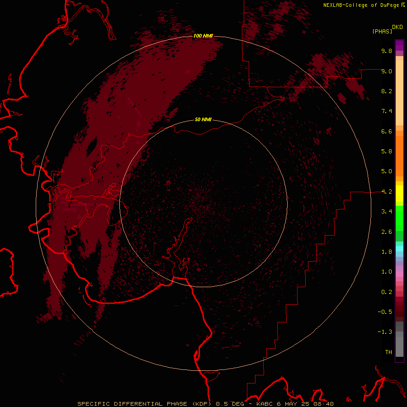Click the yellow color bar segment
The width and height of the screenshot is (407, 407).
[399, 194]
